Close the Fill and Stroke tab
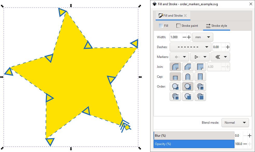This screenshot has height=152, width=255. (185, 16)
